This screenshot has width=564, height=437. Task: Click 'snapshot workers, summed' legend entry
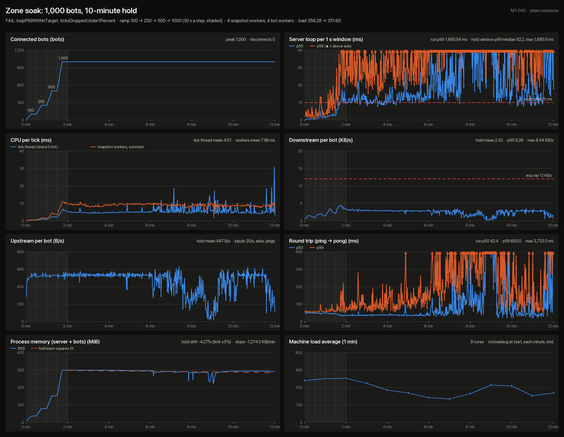[117, 147]
